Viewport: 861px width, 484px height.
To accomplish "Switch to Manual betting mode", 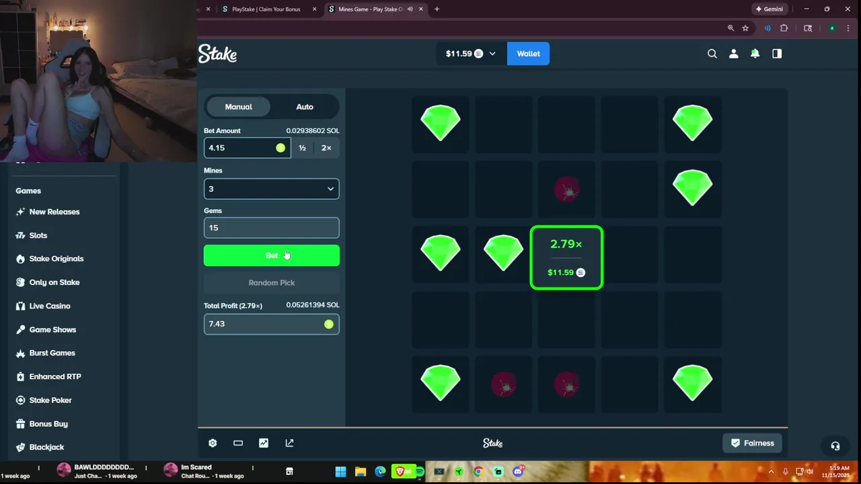I will pos(238,107).
